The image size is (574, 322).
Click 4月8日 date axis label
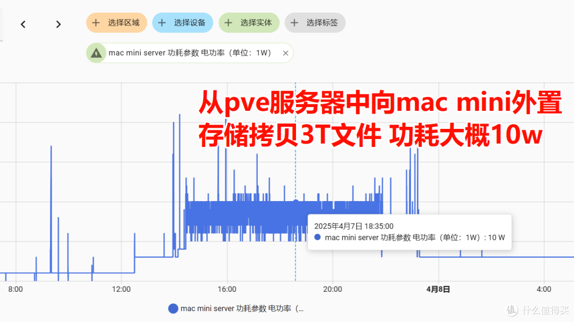(438, 289)
